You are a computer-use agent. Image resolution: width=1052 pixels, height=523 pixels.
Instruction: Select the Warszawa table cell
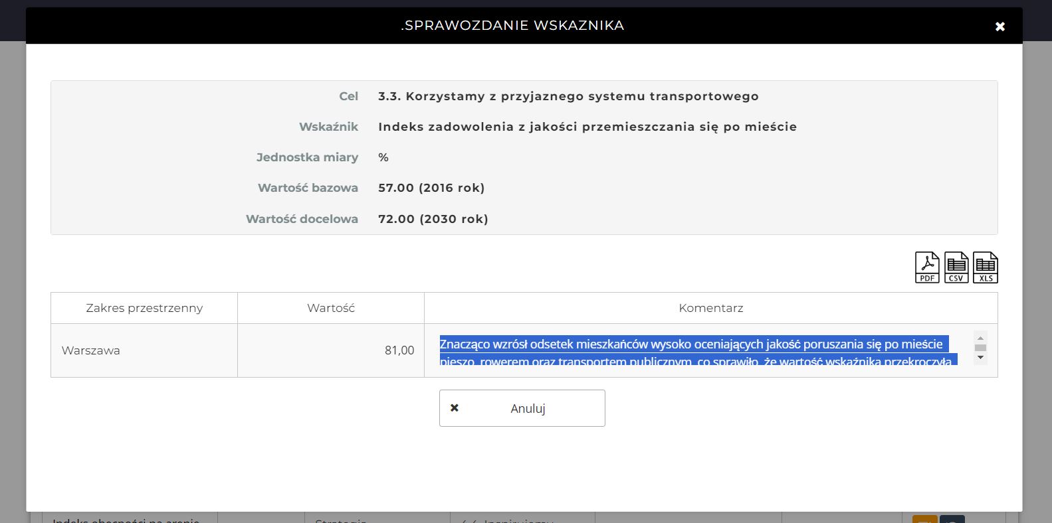click(91, 350)
